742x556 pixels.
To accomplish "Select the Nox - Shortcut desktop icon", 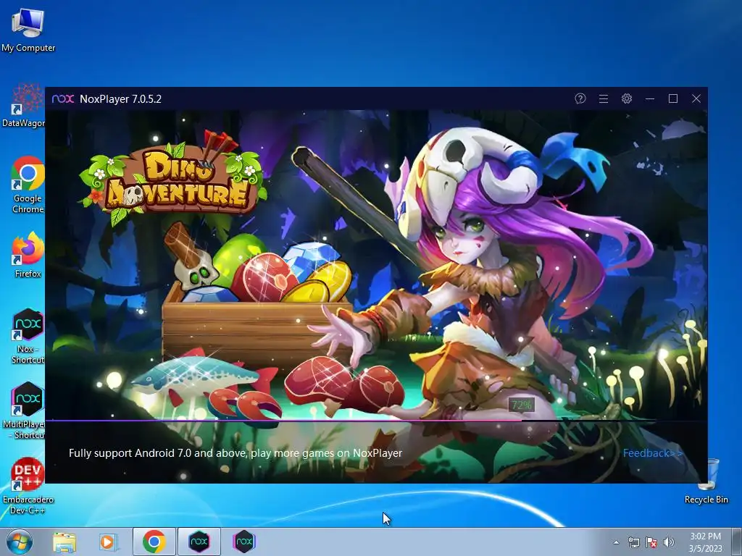I will 28,336.
